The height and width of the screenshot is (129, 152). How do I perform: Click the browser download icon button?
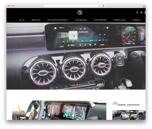coord(103,6)
